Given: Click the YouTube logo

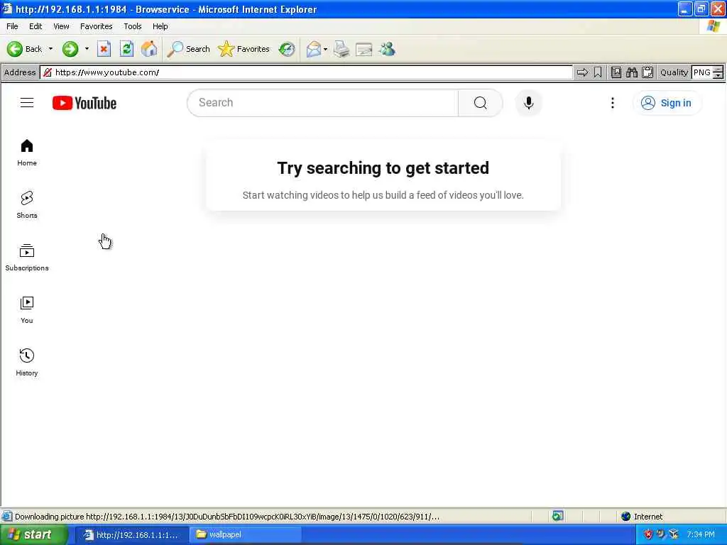Looking at the screenshot, I should click(x=84, y=103).
